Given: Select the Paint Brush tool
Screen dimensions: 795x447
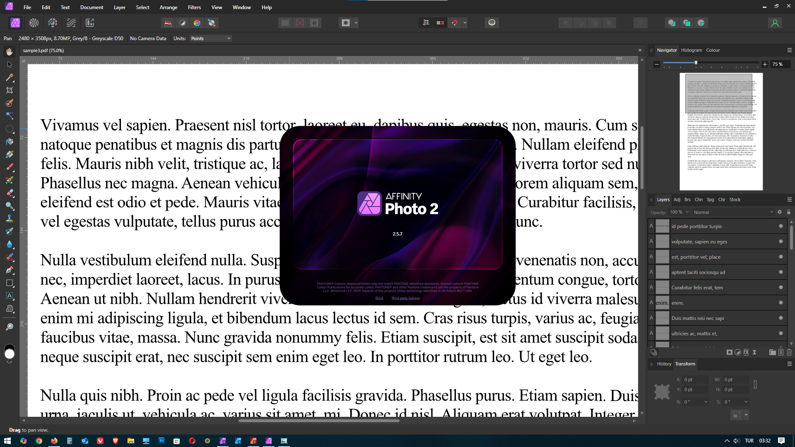Looking at the screenshot, I should pos(10,167).
